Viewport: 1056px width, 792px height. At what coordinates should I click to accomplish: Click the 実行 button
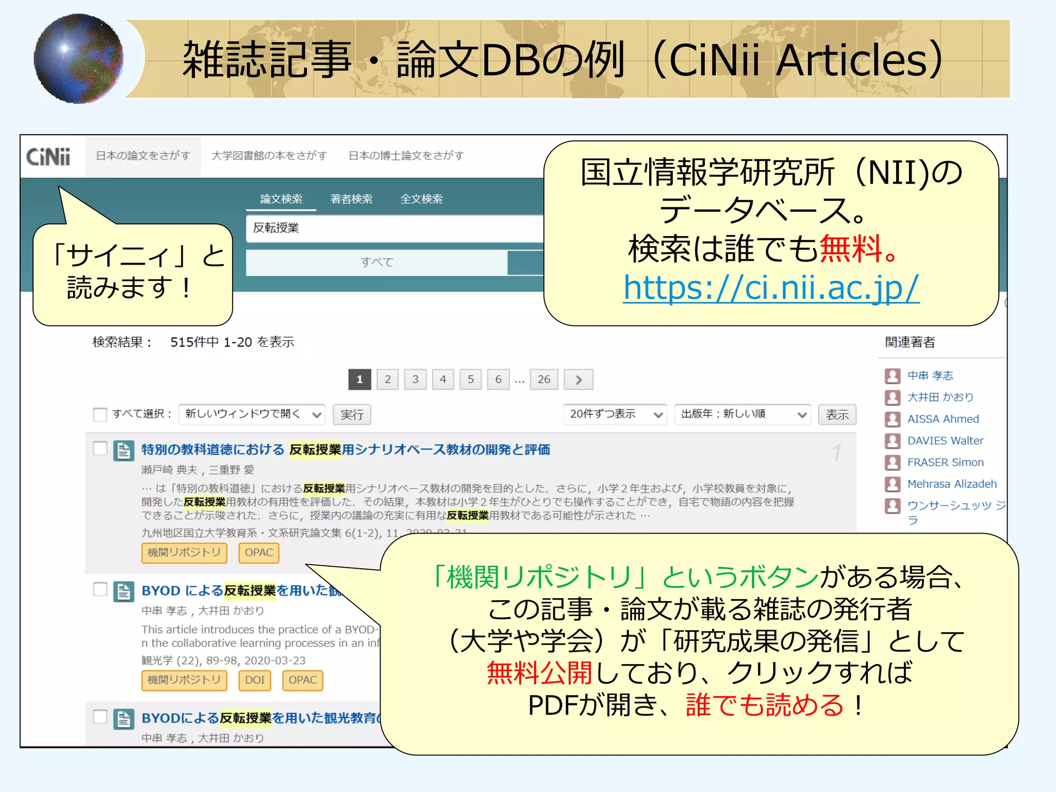[352, 415]
